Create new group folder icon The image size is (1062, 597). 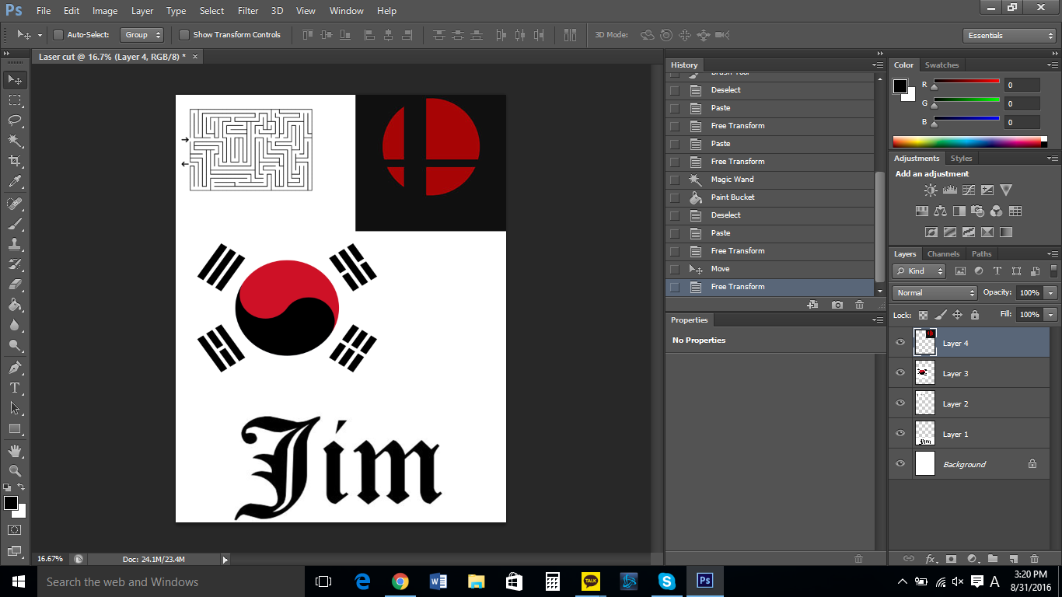993,558
